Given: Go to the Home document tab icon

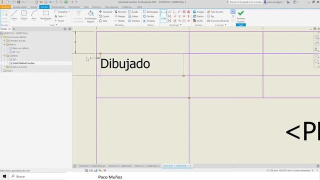Looking at the screenshot, I should [x=74, y=166].
